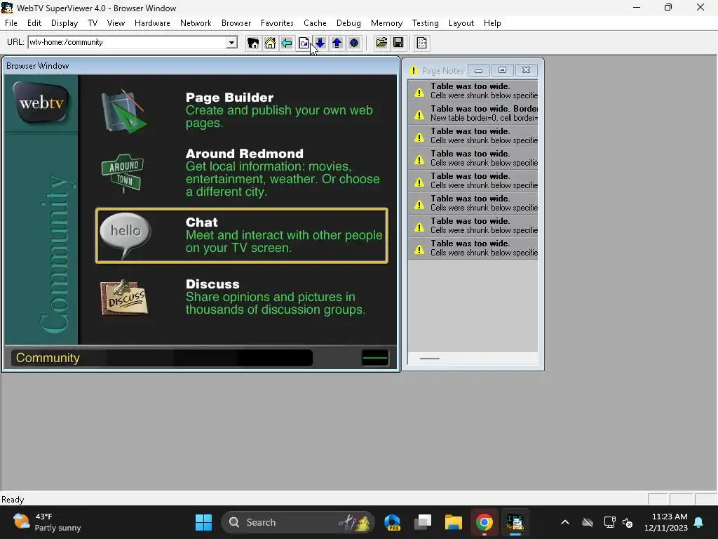Close the Page Notes panel

click(x=526, y=70)
